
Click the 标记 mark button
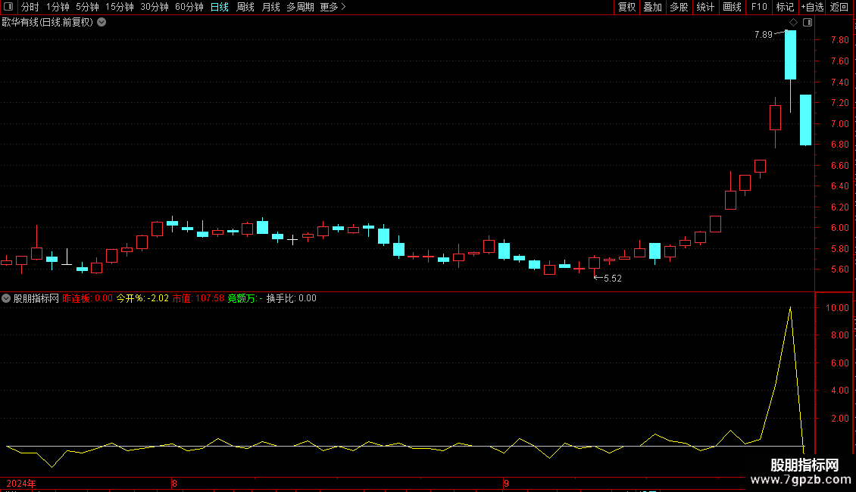pyautogui.click(x=785, y=7)
